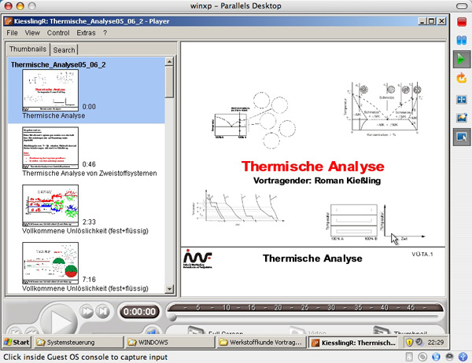Click the rightmost Parallels status globe icon

tap(463, 357)
